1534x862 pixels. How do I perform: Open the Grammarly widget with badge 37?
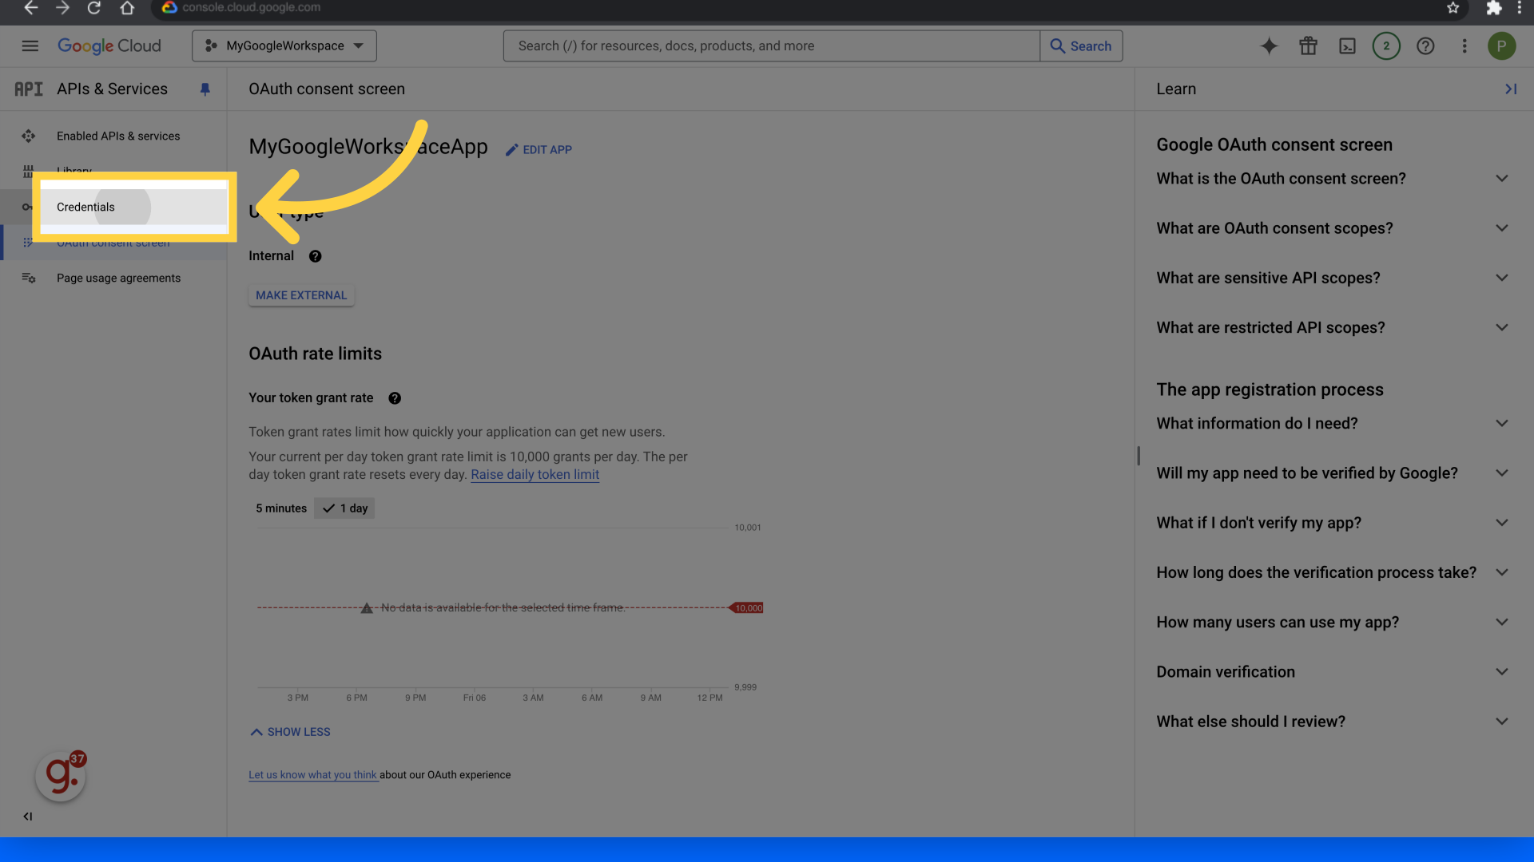coord(61,776)
